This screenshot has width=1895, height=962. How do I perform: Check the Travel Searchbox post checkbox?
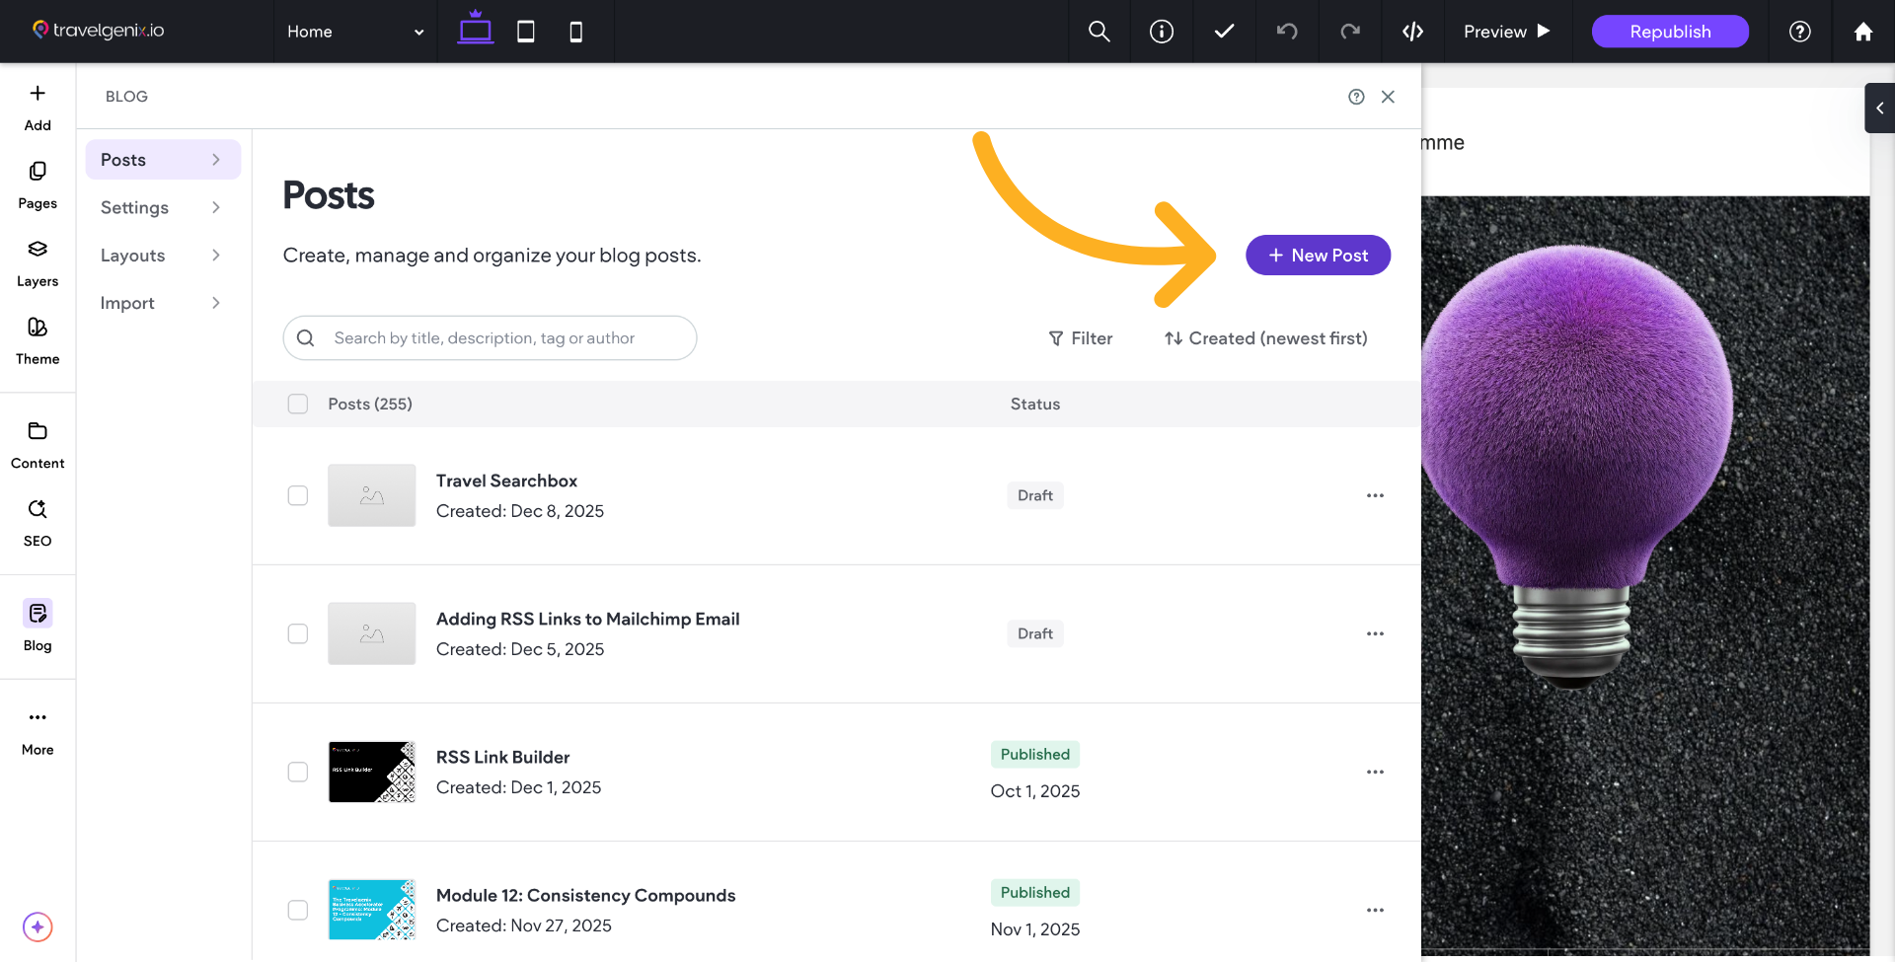pyautogui.click(x=298, y=495)
